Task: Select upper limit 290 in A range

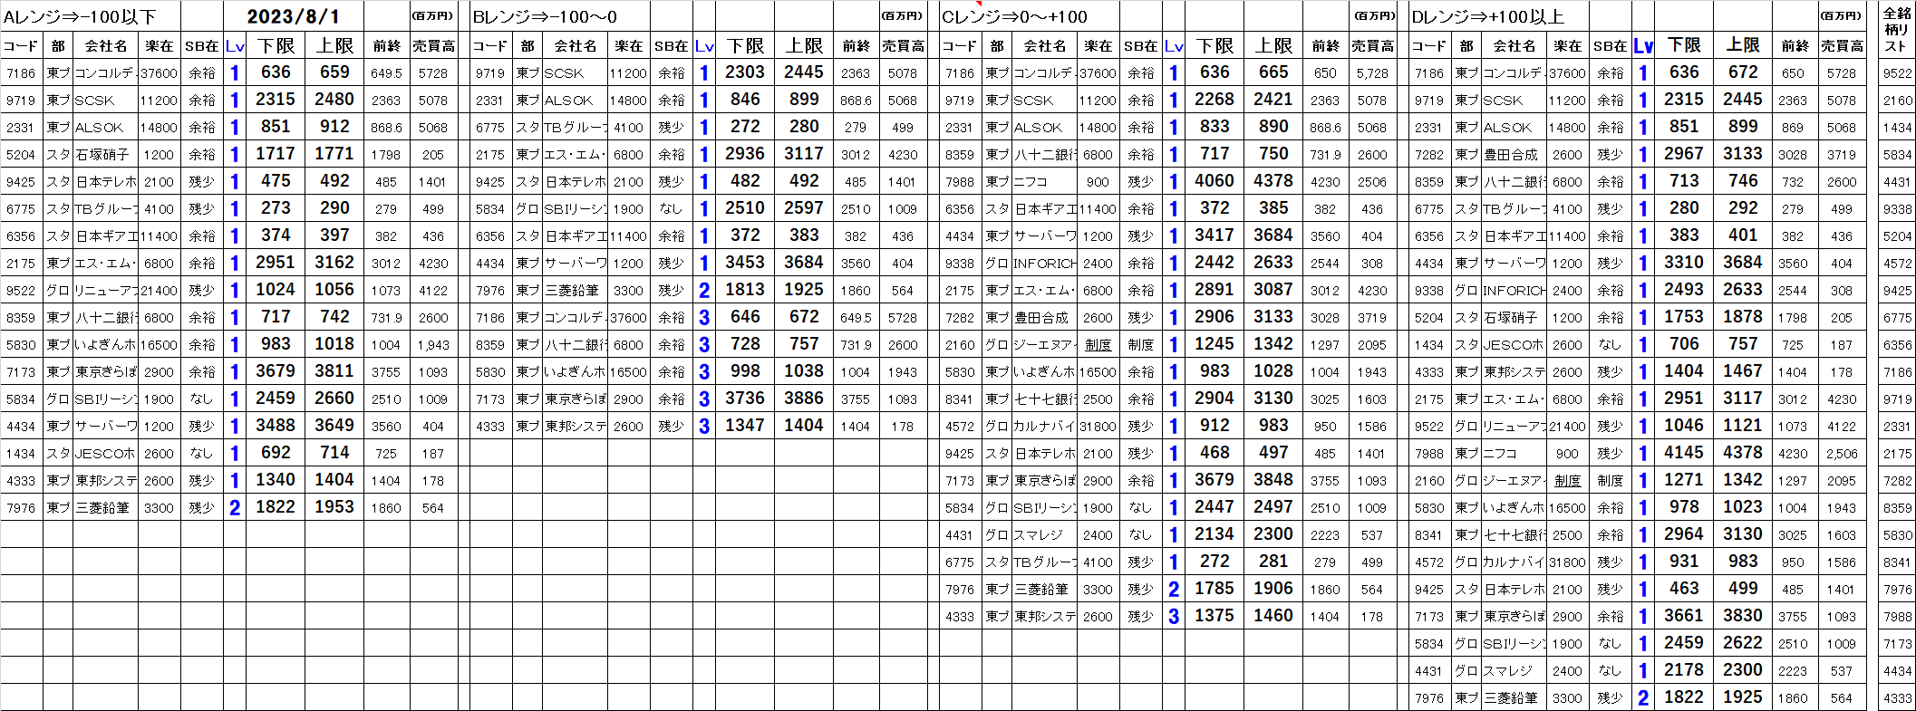Action: pos(334,208)
